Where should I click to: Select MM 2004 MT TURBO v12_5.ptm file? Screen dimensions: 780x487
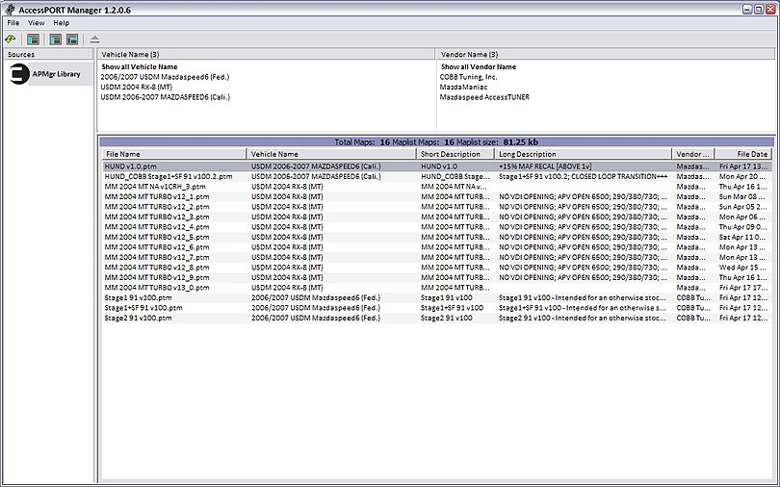pyautogui.click(x=157, y=237)
